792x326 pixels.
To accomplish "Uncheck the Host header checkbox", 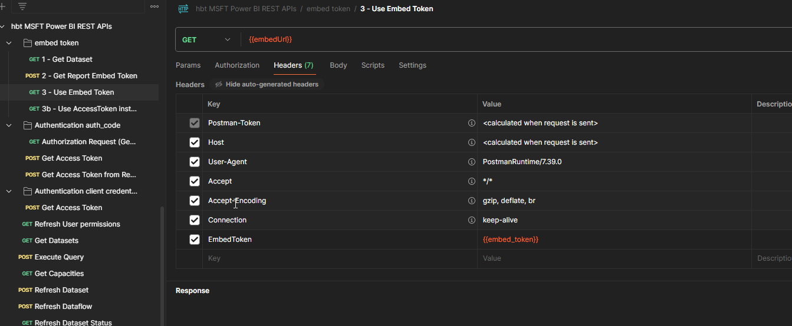I will (195, 142).
